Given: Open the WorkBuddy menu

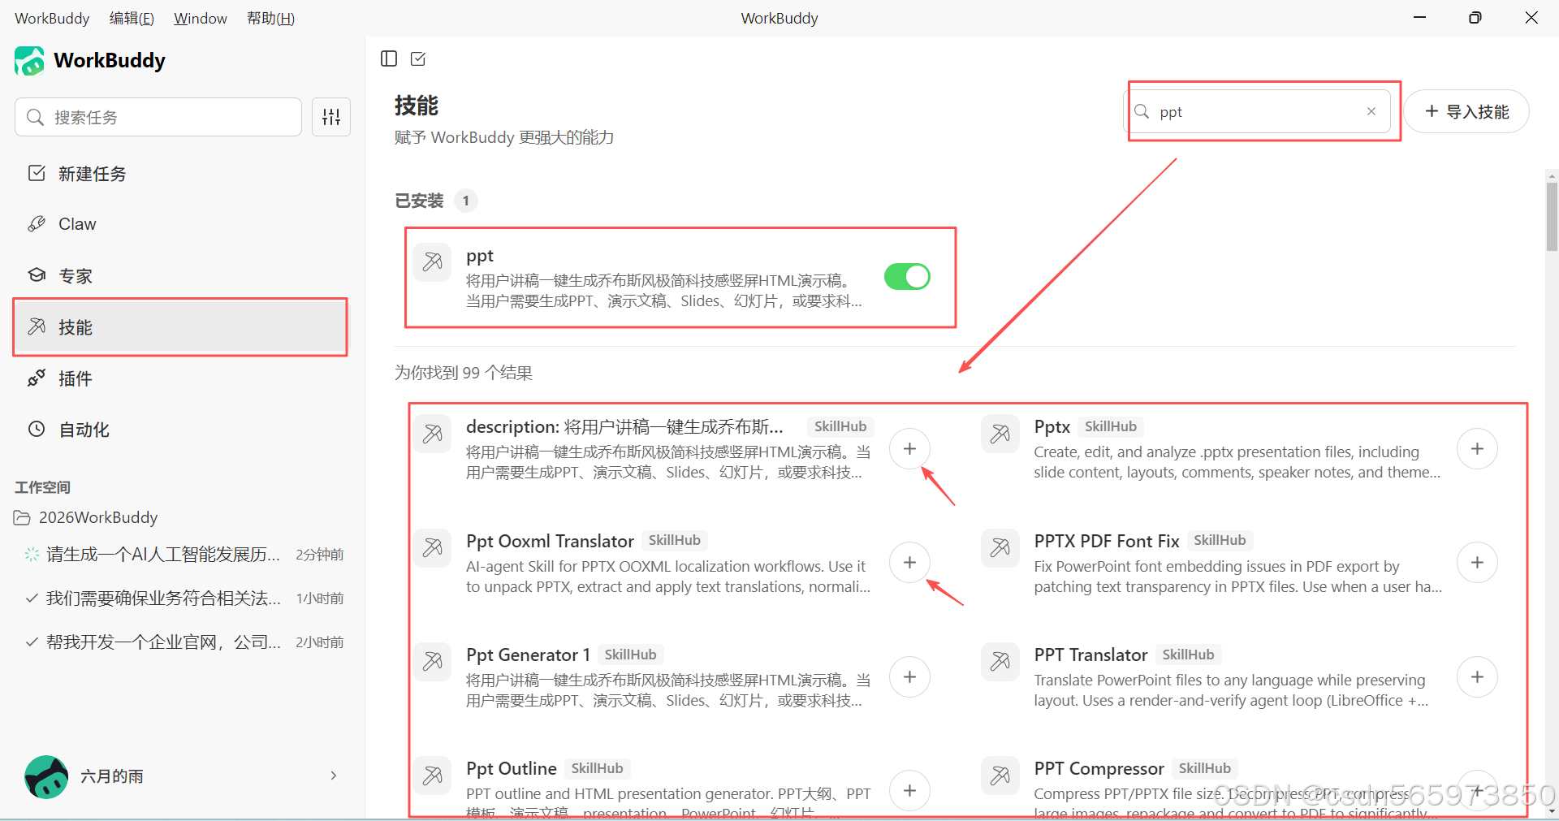Looking at the screenshot, I should coord(52,18).
